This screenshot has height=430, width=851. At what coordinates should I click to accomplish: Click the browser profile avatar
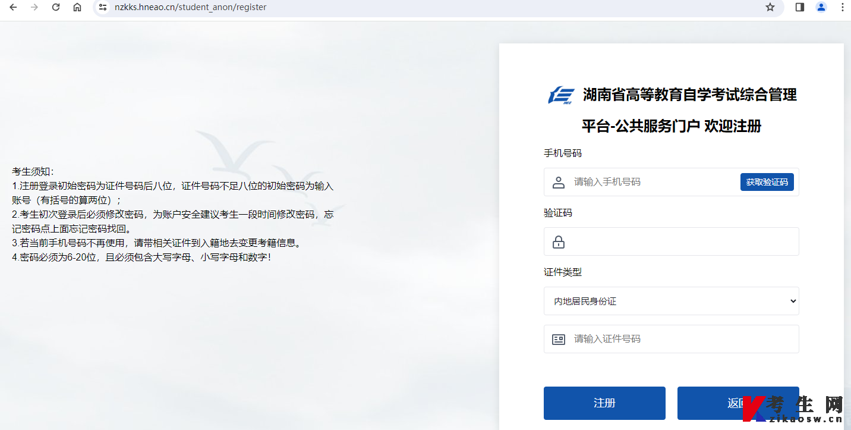point(821,7)
